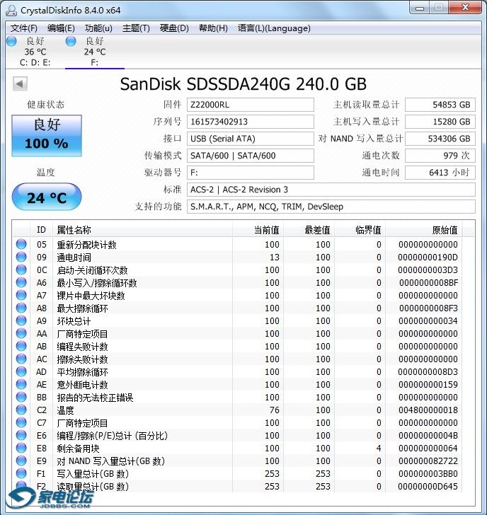
Task: Click status icon of row E8 剩余备用块
Action: [x=21, y=448]
